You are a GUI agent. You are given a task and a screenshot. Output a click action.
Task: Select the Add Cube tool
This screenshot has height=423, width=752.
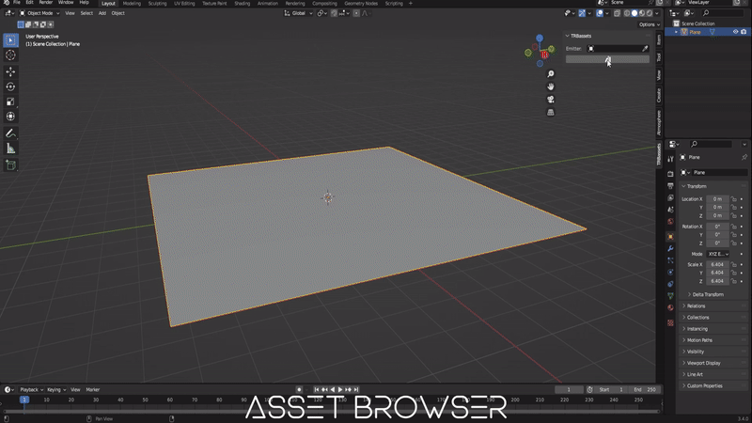coord(10,165)
